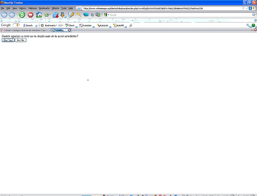The image size is (257, 196).
Task: Go to the Home page icon
Action: [x=39, y=15]
